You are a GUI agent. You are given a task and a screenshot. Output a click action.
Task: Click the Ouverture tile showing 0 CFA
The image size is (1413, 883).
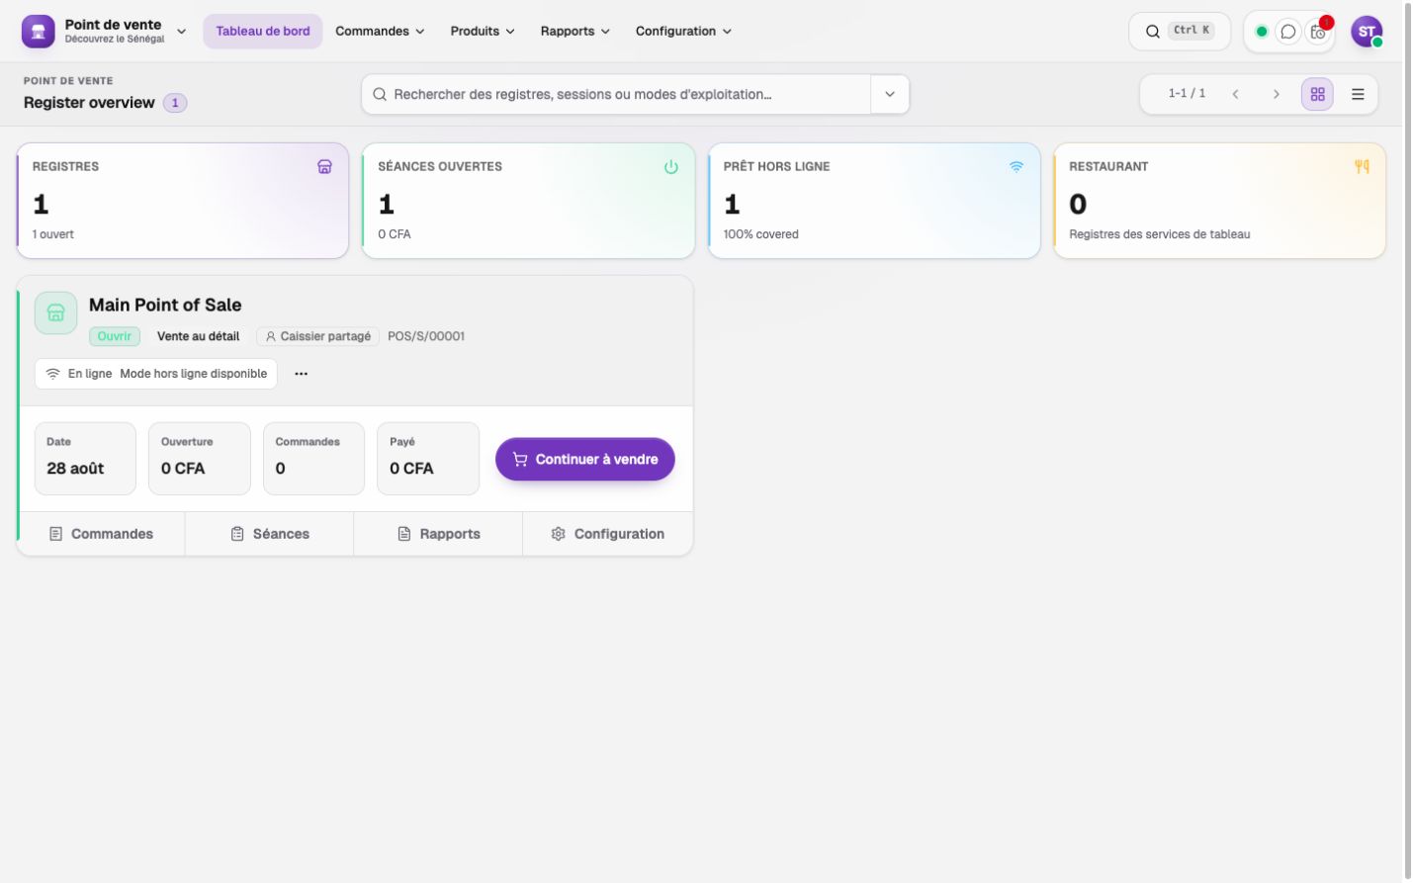tap(200, 459)
